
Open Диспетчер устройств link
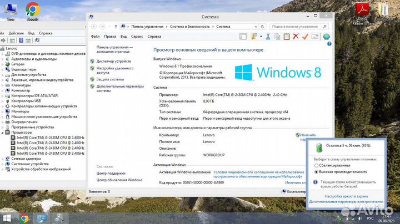(113, 62)
